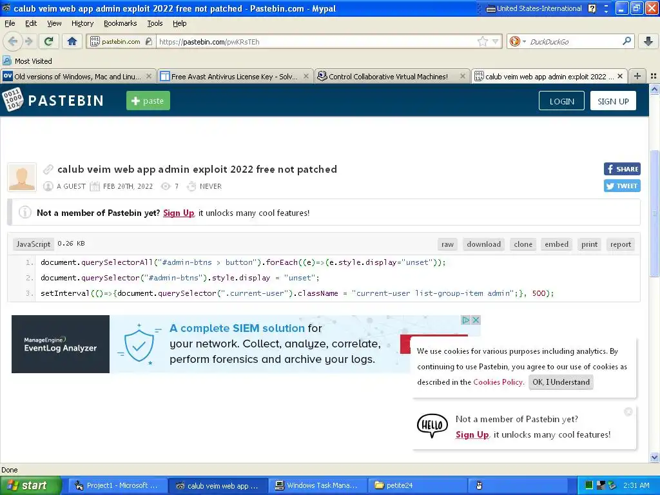Share the paste on Facebook
This screenshot has width=660, height=495.
[622, 169]
